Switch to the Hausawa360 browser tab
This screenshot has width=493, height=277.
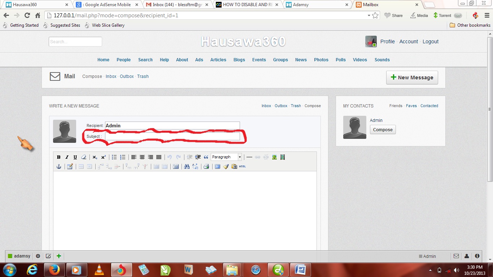coord(37,5)
